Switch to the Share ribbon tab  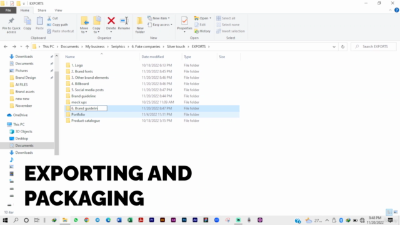[42, 10]
